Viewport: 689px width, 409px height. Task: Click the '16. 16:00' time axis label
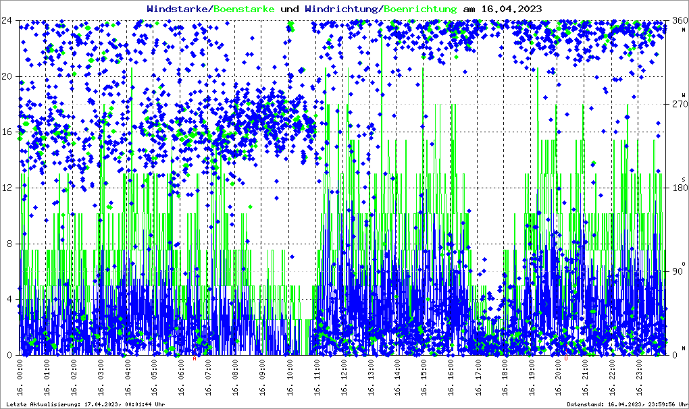[450, 377]
